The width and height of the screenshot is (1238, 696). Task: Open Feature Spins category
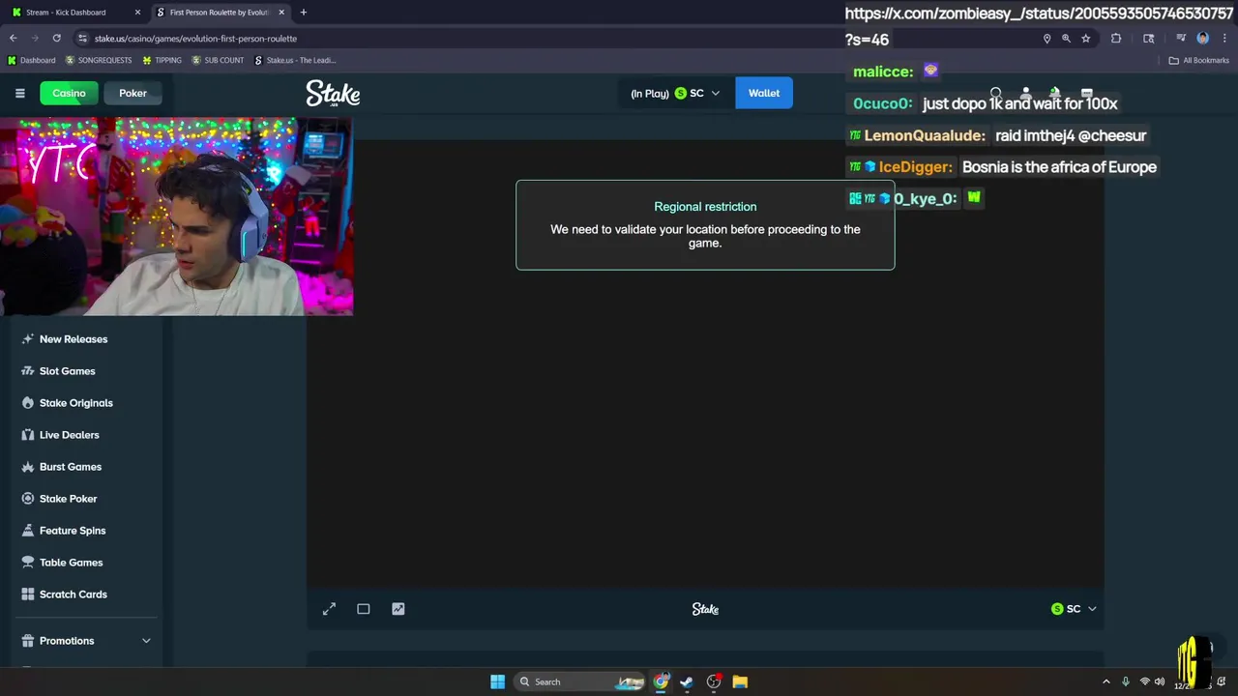[x=73, y=531]
